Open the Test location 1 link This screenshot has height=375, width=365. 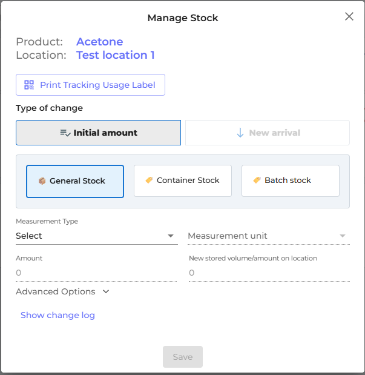pyautogui.click(x=115, y=55)
